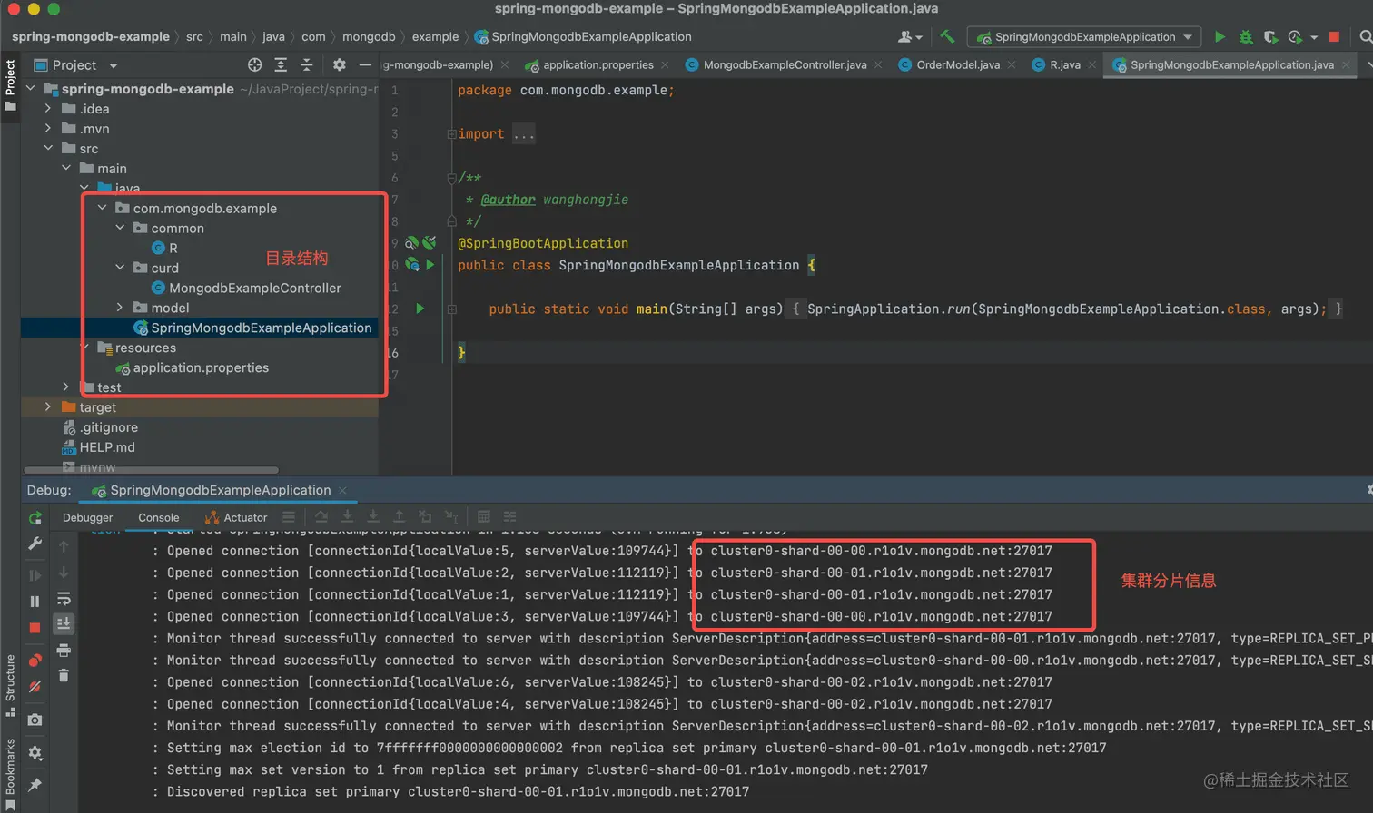The width and height of the screenshot is (1373, 813).
Task: Open the Structure tool window
Action: tap(10, 685)
